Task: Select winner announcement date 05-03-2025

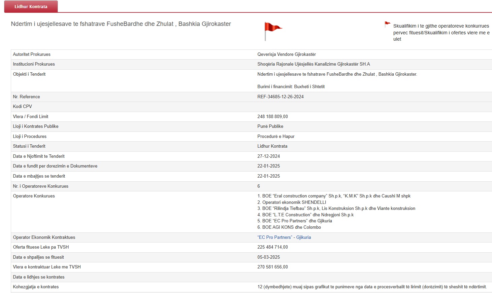Action: coord(268,257)
